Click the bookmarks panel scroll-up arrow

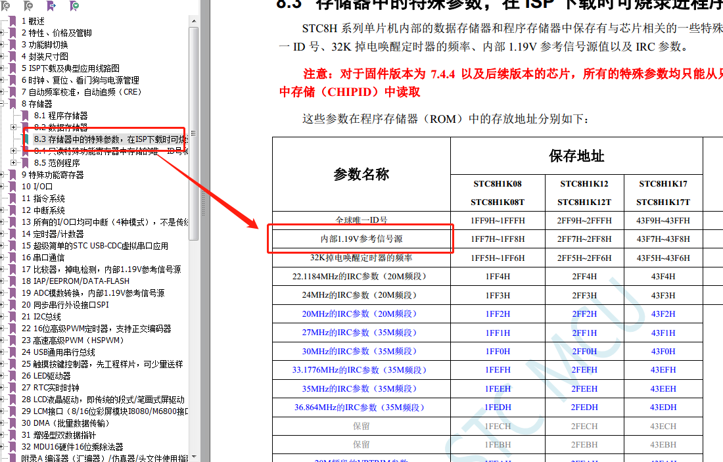click(x=194, y=21)
